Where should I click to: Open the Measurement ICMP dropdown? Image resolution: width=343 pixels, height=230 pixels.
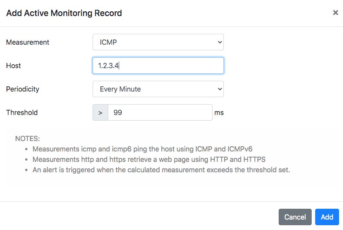tap(158, 42)
